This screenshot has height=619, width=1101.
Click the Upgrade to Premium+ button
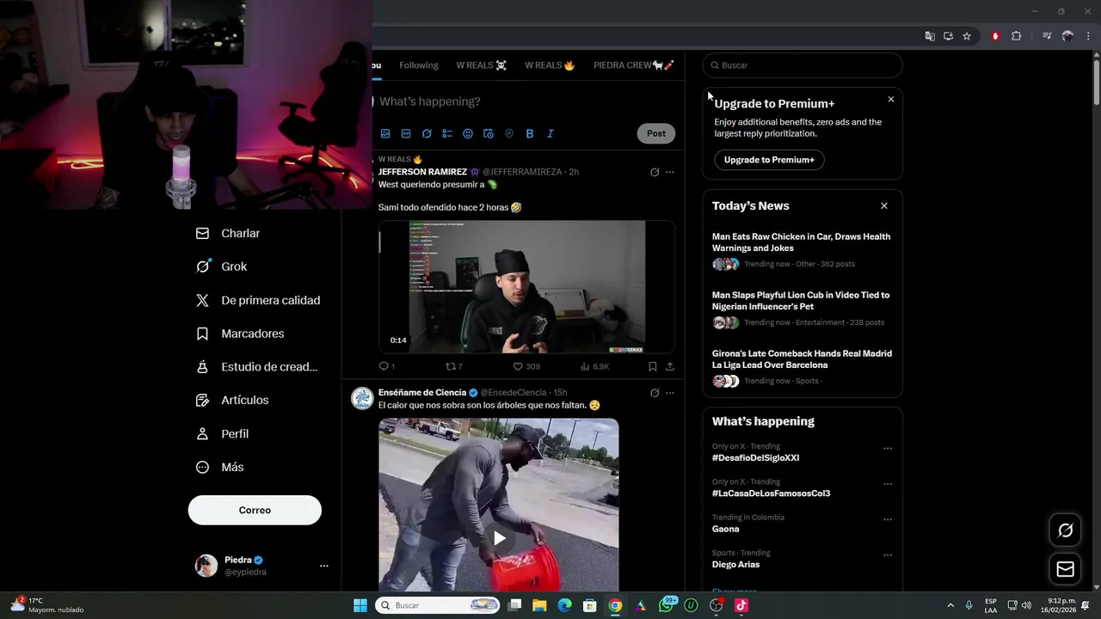769,160
